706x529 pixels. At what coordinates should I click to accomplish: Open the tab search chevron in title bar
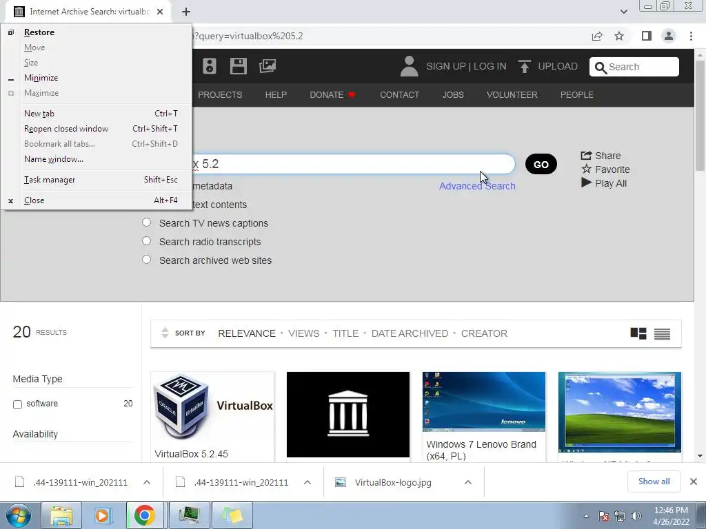coord(623,12)
